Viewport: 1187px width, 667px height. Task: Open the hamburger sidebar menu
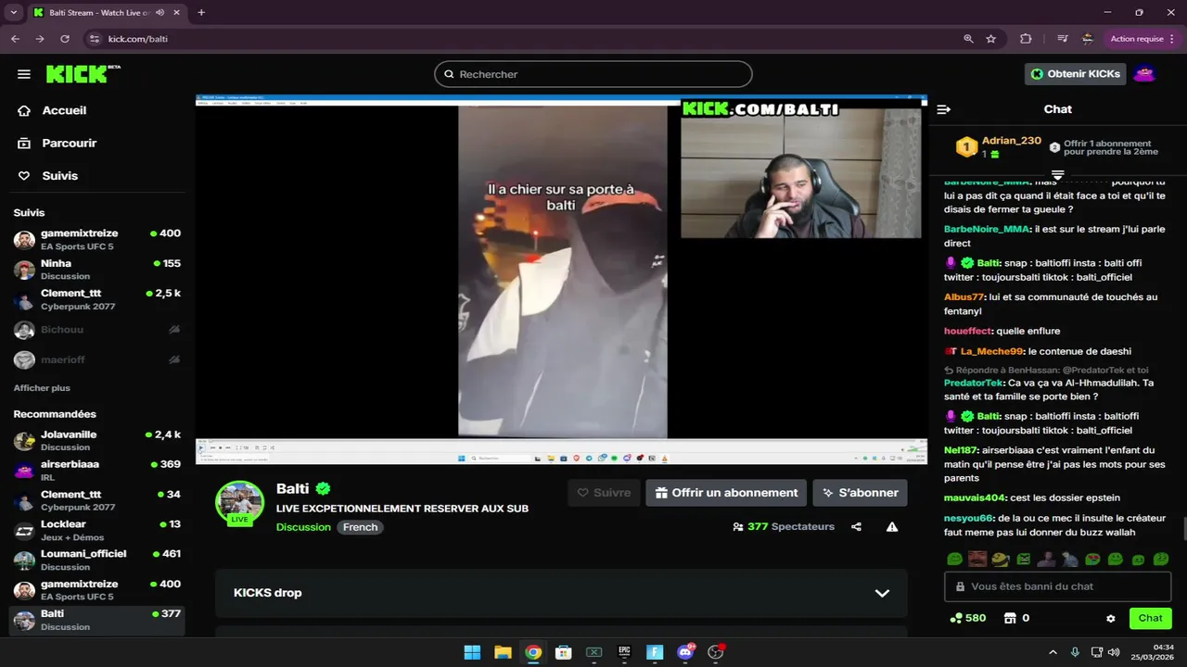coord(24,74)
